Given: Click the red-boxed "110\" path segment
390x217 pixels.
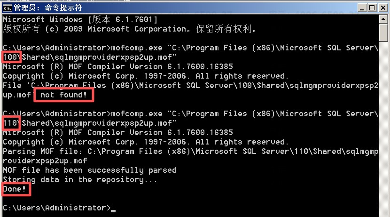Looking at the screenshot, I should tap(11, 123).
